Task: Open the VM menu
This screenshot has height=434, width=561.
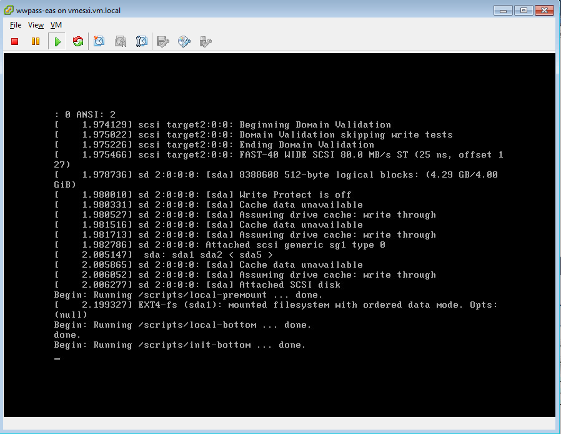Action: pyautogui.click(x=56, y=25)
